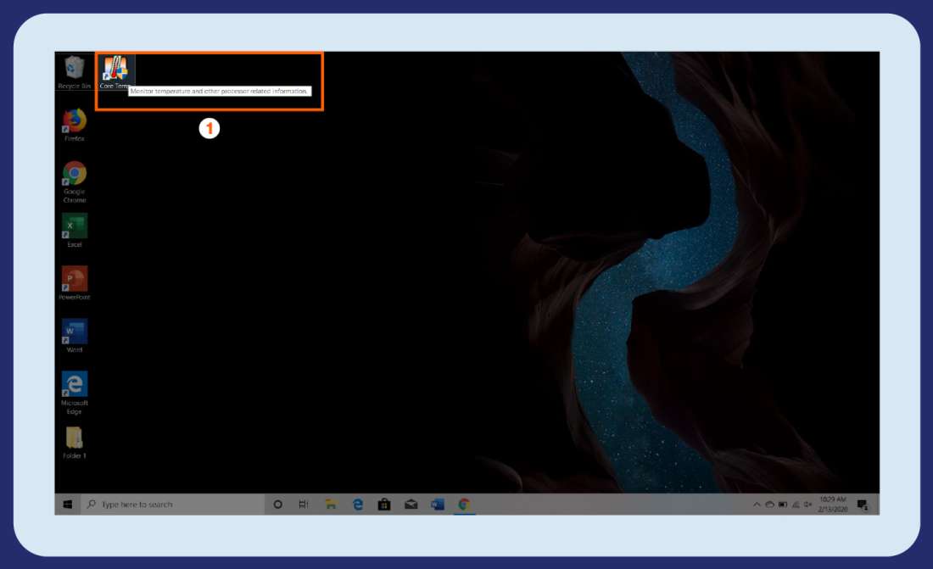Select the Microsoft Edge desktop shortcut
This screenshot has height=569, width=933.
pyautogui.click(x=75, y=386)
